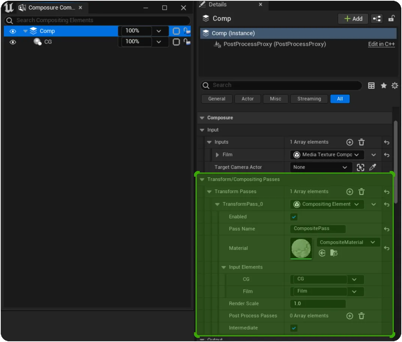Click the Details Search field
Viewport: 402px width, 342px height.
(281, 85)
